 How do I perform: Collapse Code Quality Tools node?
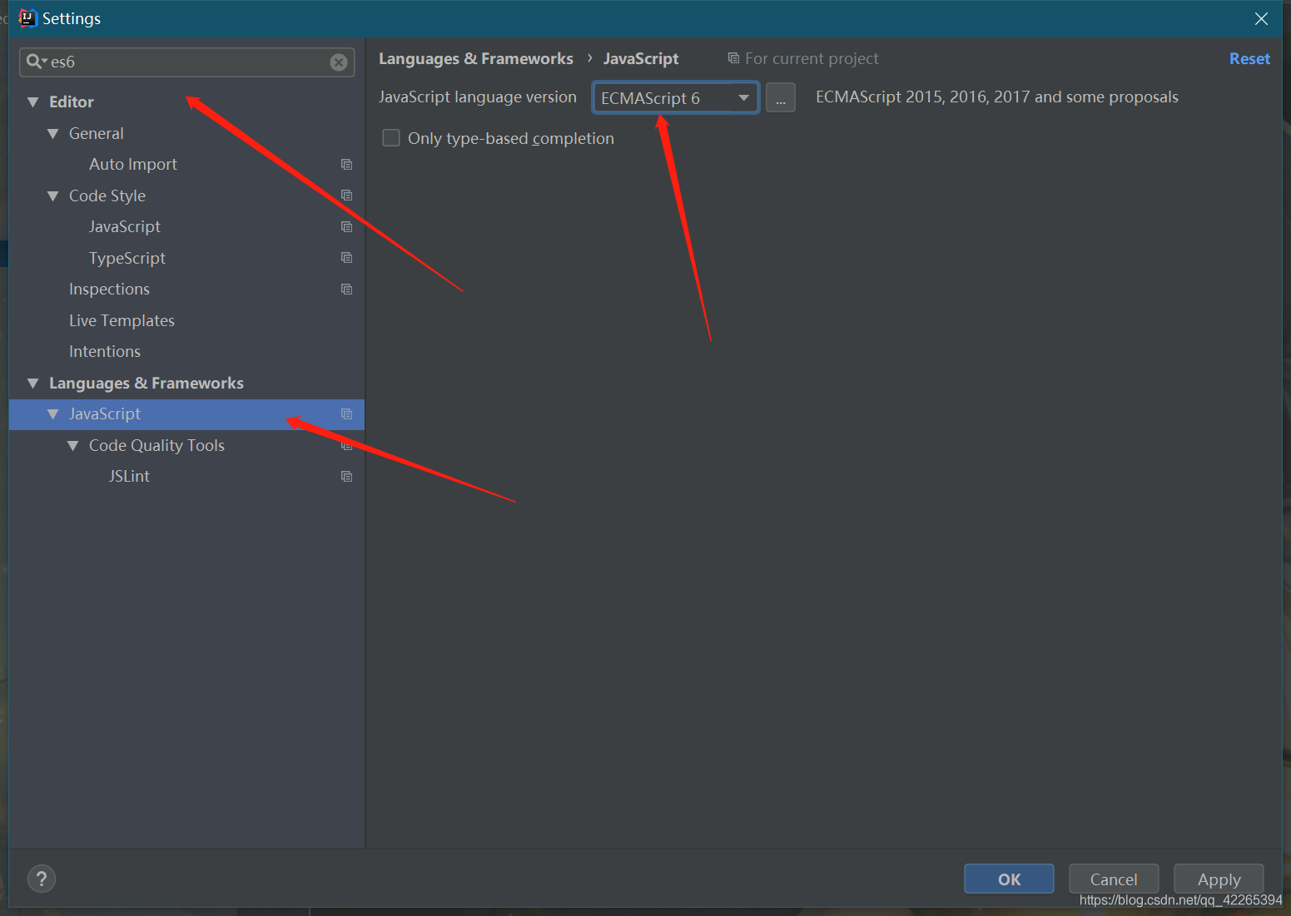[73, 446]
